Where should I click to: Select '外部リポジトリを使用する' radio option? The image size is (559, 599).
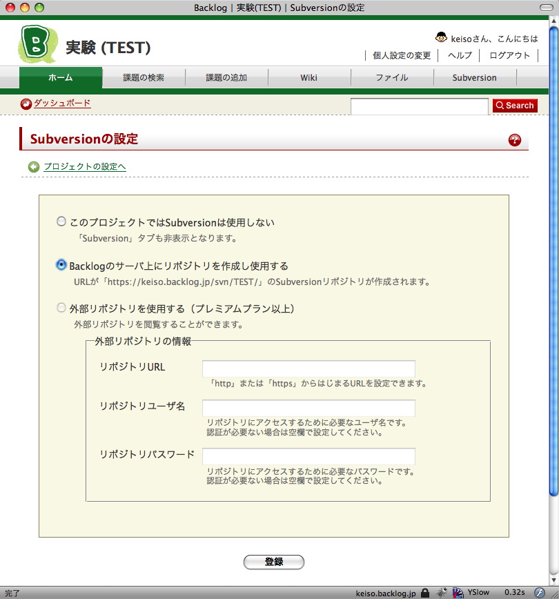pyautogui.click(x=61, y=308)
